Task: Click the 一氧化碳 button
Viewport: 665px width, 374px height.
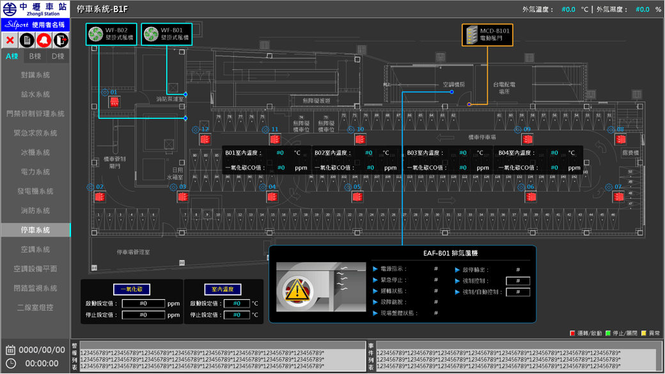Action: [x=132, y=290]
